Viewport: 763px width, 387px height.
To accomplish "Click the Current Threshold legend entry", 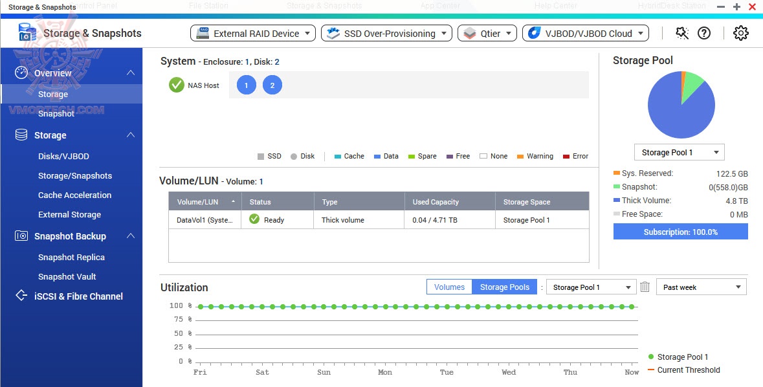I will [683, 370].
